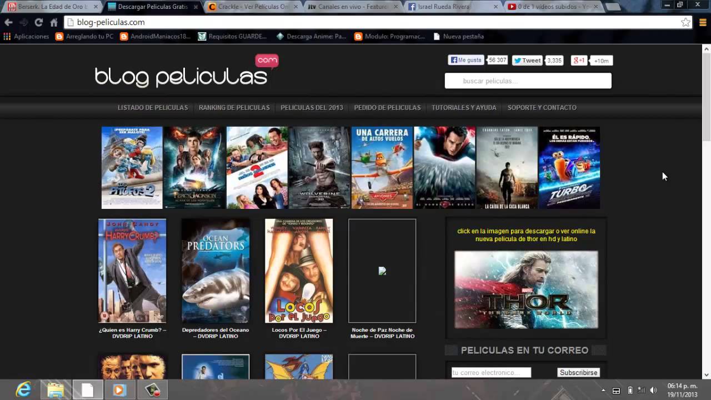This screenshot has width=711, height=400.
Task: Open ¿Quien es Harry Crumb? title link
Action: [x=132, y=333]
